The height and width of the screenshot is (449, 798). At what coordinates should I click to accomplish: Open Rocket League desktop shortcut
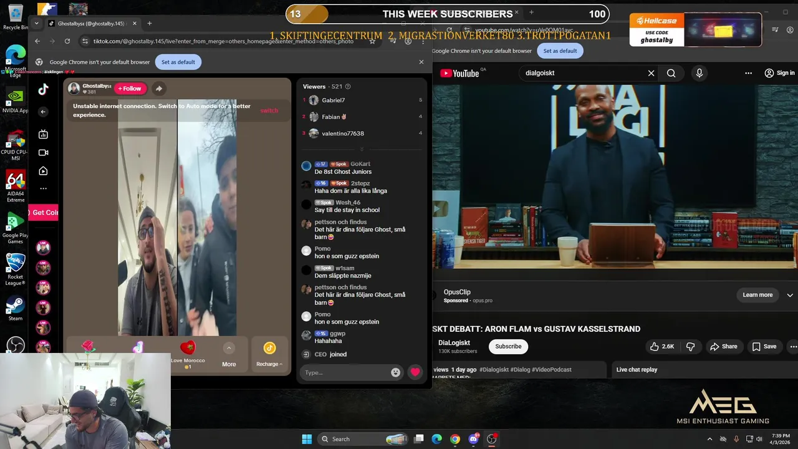15,269
